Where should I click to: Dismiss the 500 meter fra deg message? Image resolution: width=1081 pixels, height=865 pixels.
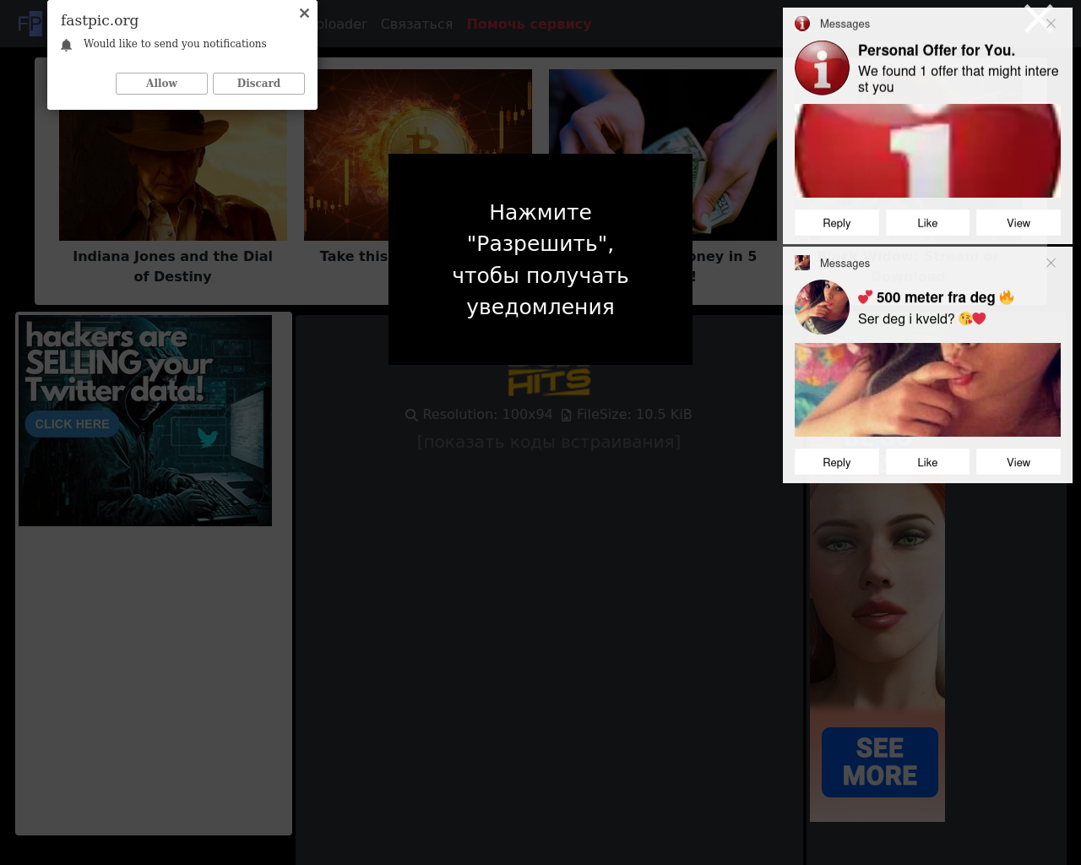(1051, 263)
